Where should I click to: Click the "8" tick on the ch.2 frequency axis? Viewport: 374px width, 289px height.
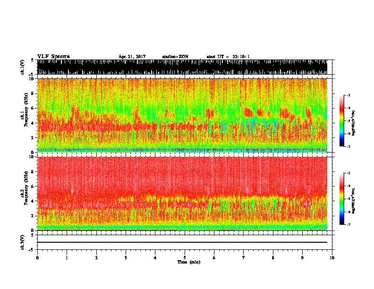pos(33,171)
